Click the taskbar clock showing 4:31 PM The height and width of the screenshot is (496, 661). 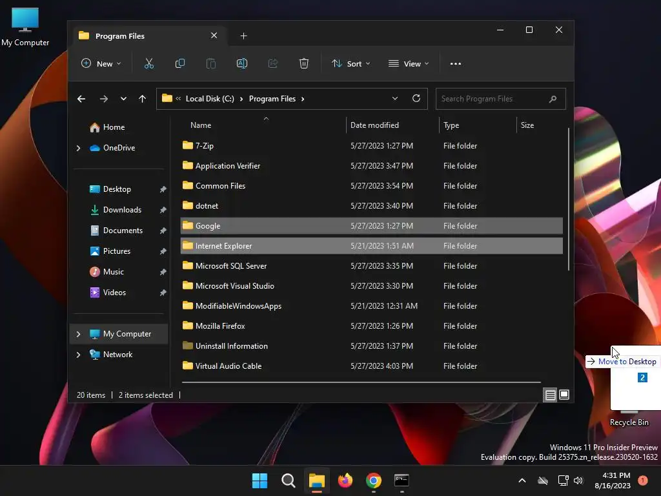click(613, 480)
